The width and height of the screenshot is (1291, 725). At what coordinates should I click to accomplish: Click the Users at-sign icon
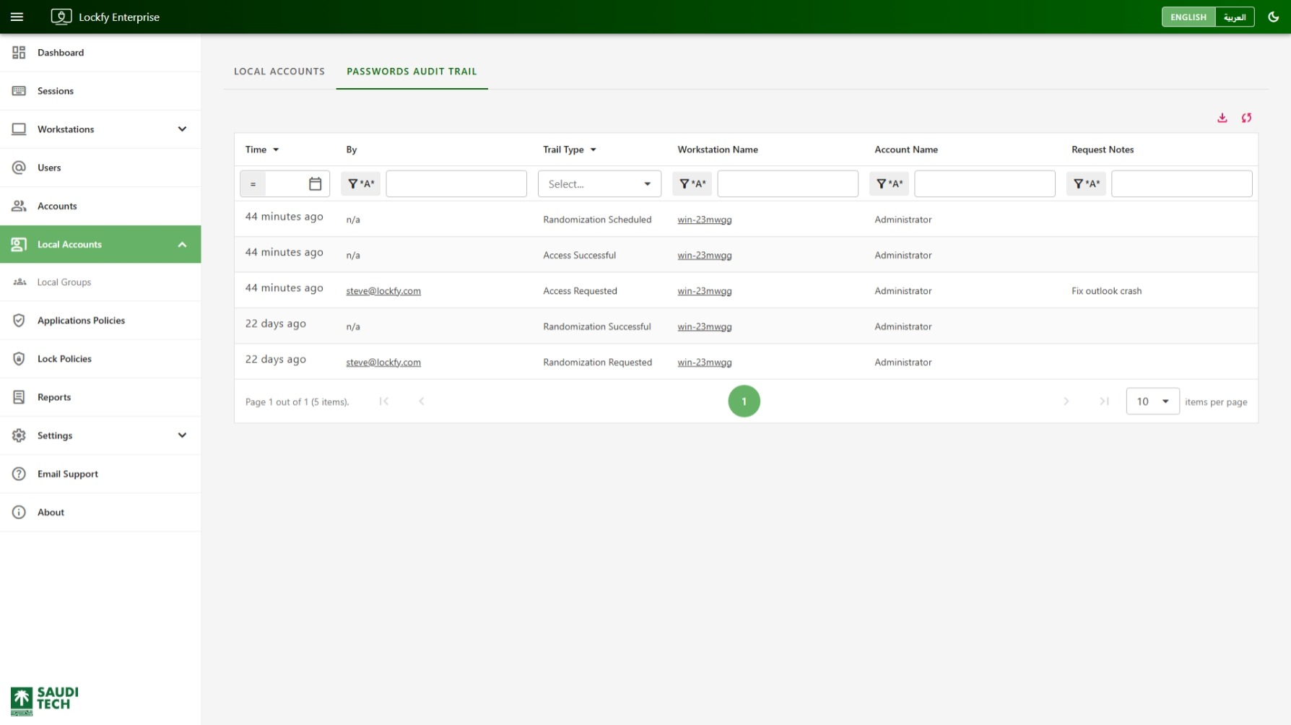coord(19,168)
